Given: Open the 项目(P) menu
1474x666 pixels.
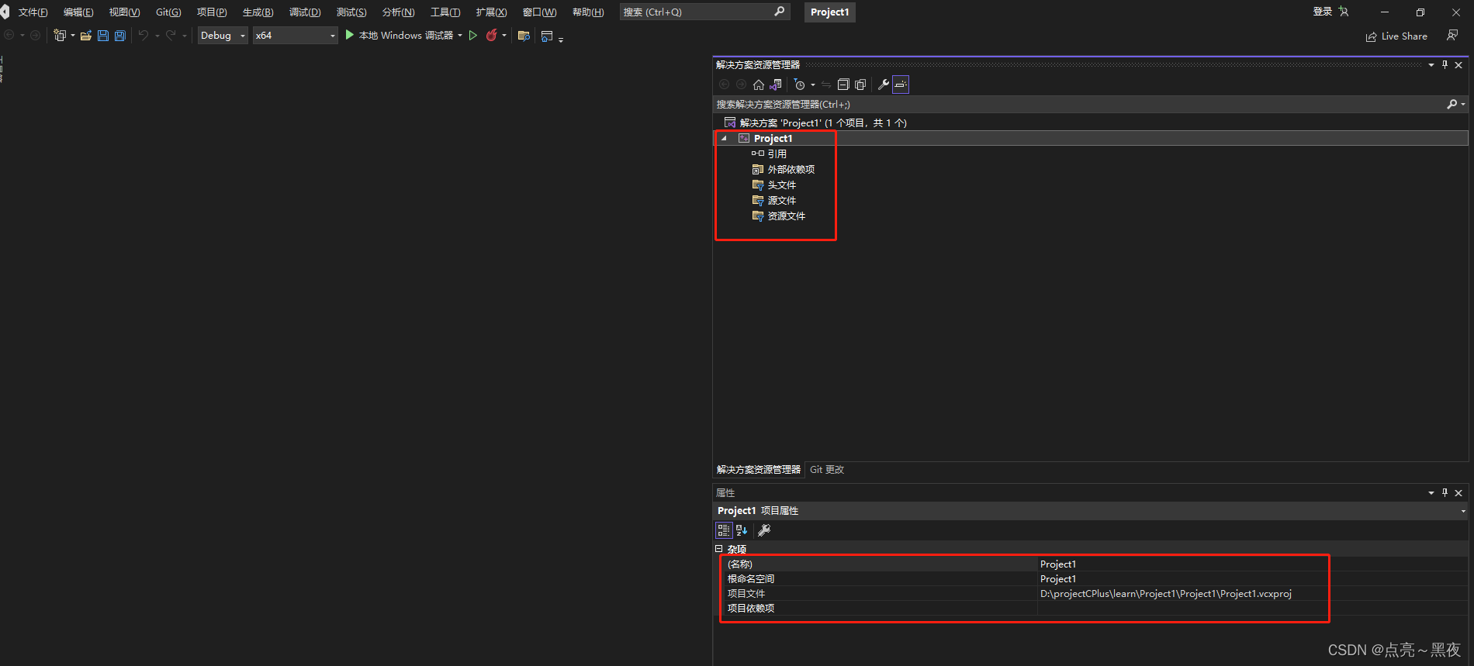Looking at the screenshot, I should [x=212, y=12].
